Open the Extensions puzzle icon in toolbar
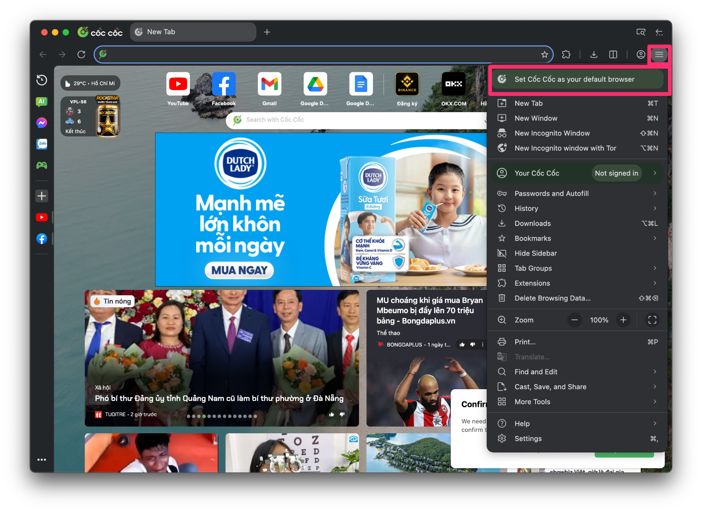Image resolution: width=702 pixels, height=512 pixels. point(566,54)
